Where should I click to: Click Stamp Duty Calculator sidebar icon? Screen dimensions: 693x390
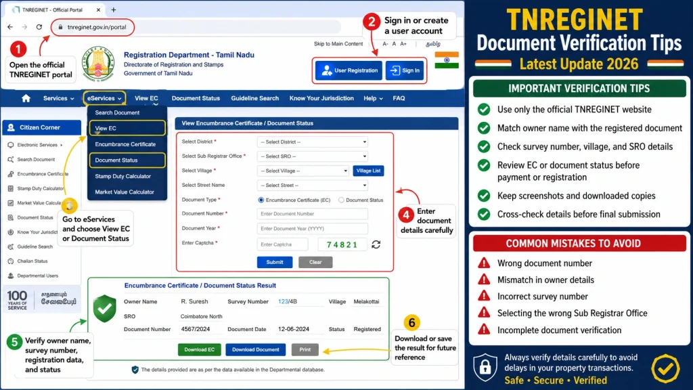[11, 188]
